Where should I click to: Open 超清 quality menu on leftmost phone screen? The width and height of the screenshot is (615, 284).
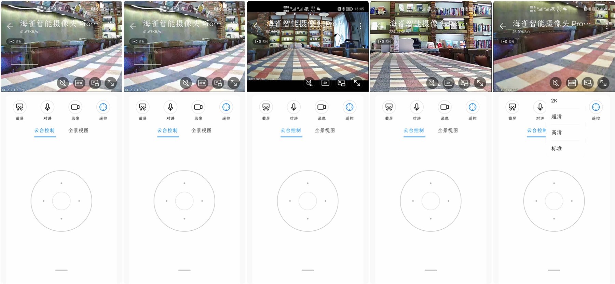(79, 83)
